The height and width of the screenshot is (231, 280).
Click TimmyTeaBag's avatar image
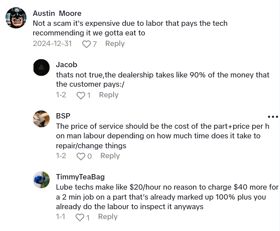42,180
